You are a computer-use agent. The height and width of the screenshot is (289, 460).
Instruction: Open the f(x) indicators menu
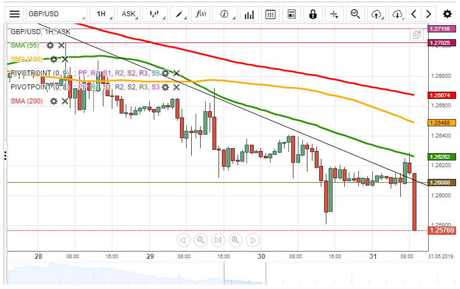[x=201, y=14]
